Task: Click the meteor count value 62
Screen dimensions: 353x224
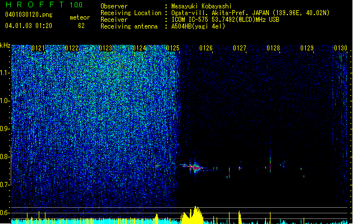Action: click(x=81, y=26)
